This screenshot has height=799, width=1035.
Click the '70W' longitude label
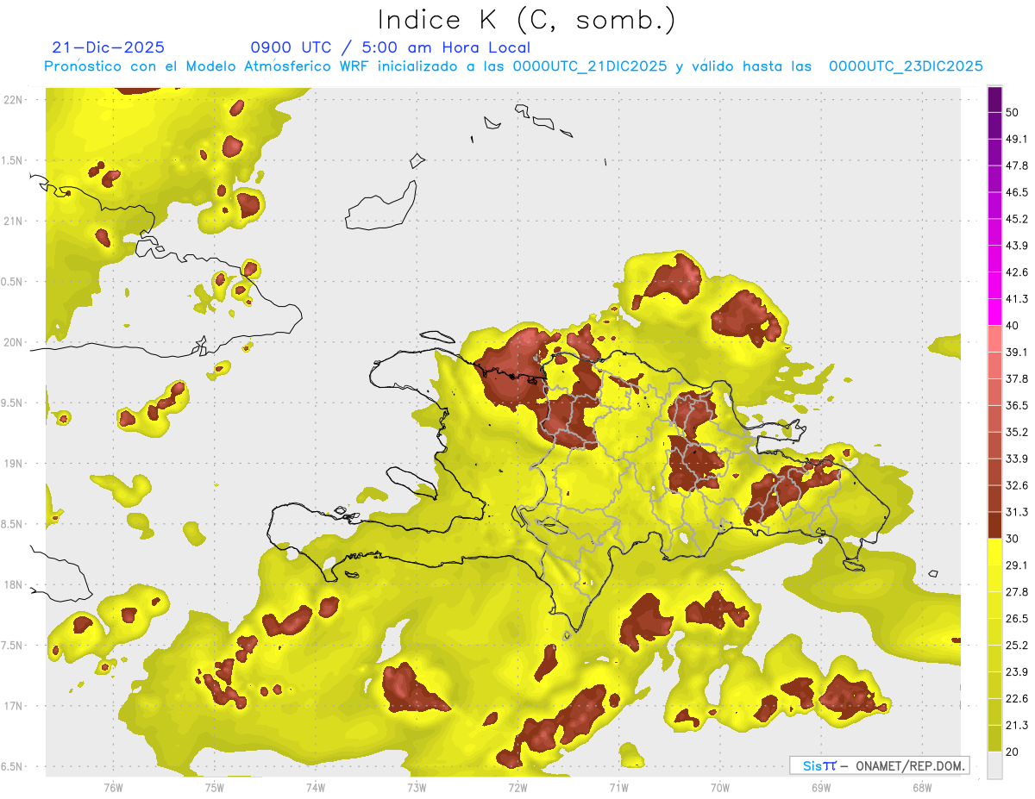click(720, 787)
